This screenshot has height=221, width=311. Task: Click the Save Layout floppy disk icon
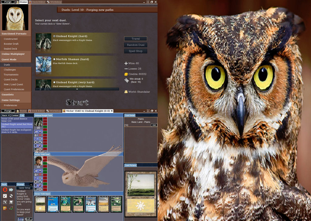[11, 202]
